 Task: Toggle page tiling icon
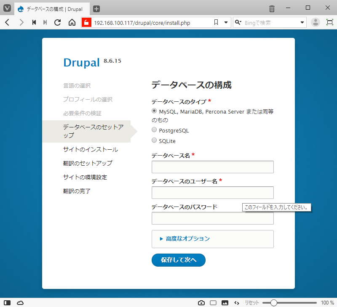(213, 303)
